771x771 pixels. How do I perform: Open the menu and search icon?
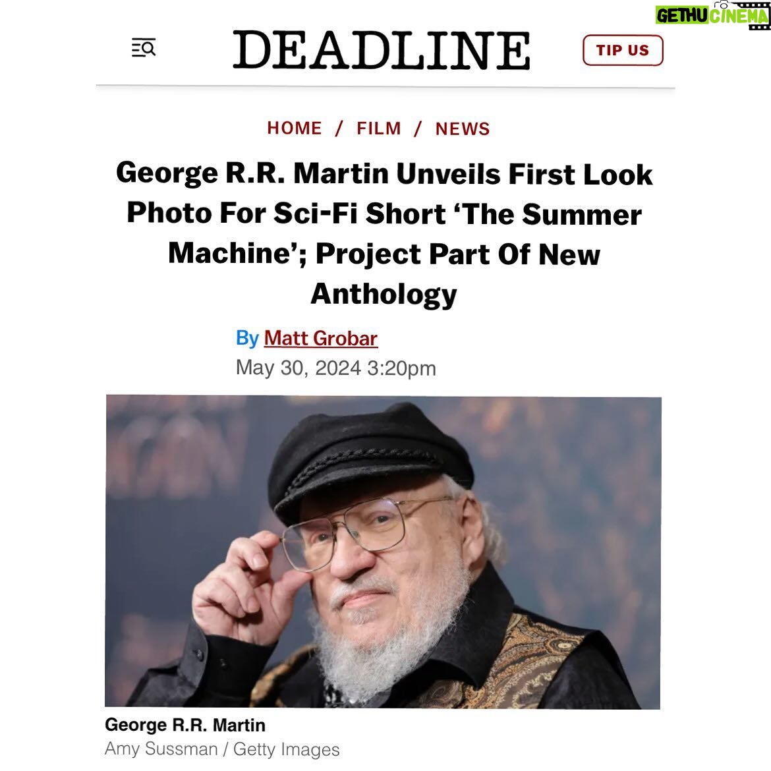coord(144,47)
